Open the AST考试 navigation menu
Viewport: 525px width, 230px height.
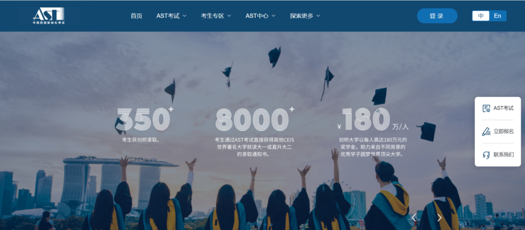tap(168, 15)
